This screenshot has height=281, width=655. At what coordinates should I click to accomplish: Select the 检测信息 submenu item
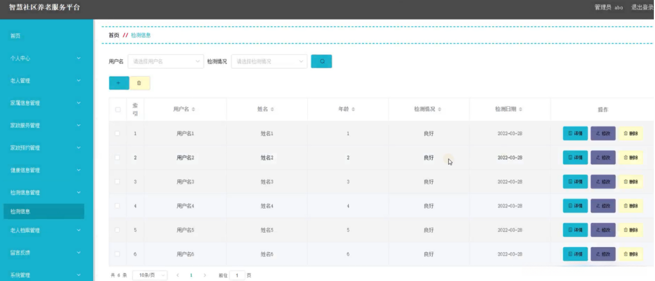44,211
